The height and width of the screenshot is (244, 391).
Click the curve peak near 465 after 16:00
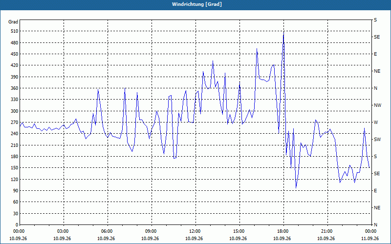coord(257,49)
